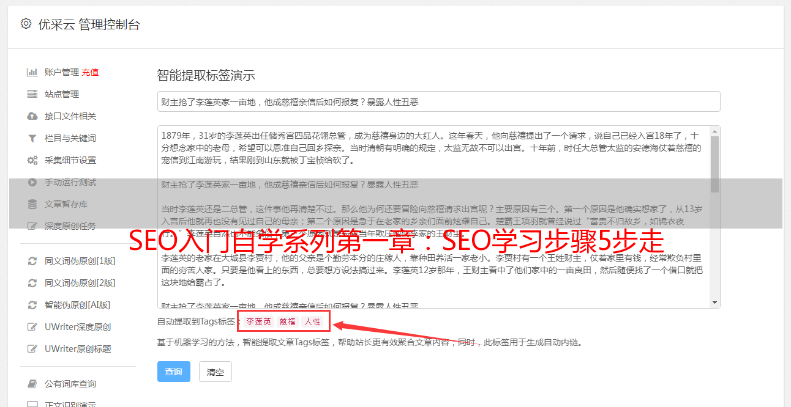Image resolution: width=791 pixels, height=407 pixels.
Task: Open UWriter原创标题 in sidebar
Action: point(78,349)
